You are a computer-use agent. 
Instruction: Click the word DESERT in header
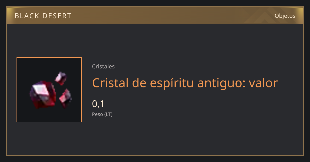coord(57,16)
